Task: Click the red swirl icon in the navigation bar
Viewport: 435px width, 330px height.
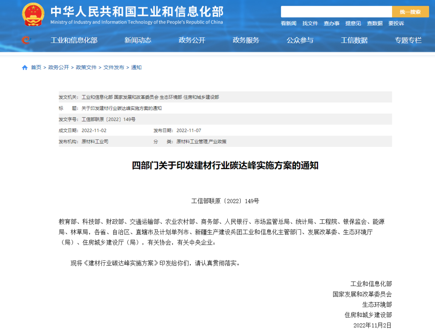Action: coord(26,40)
